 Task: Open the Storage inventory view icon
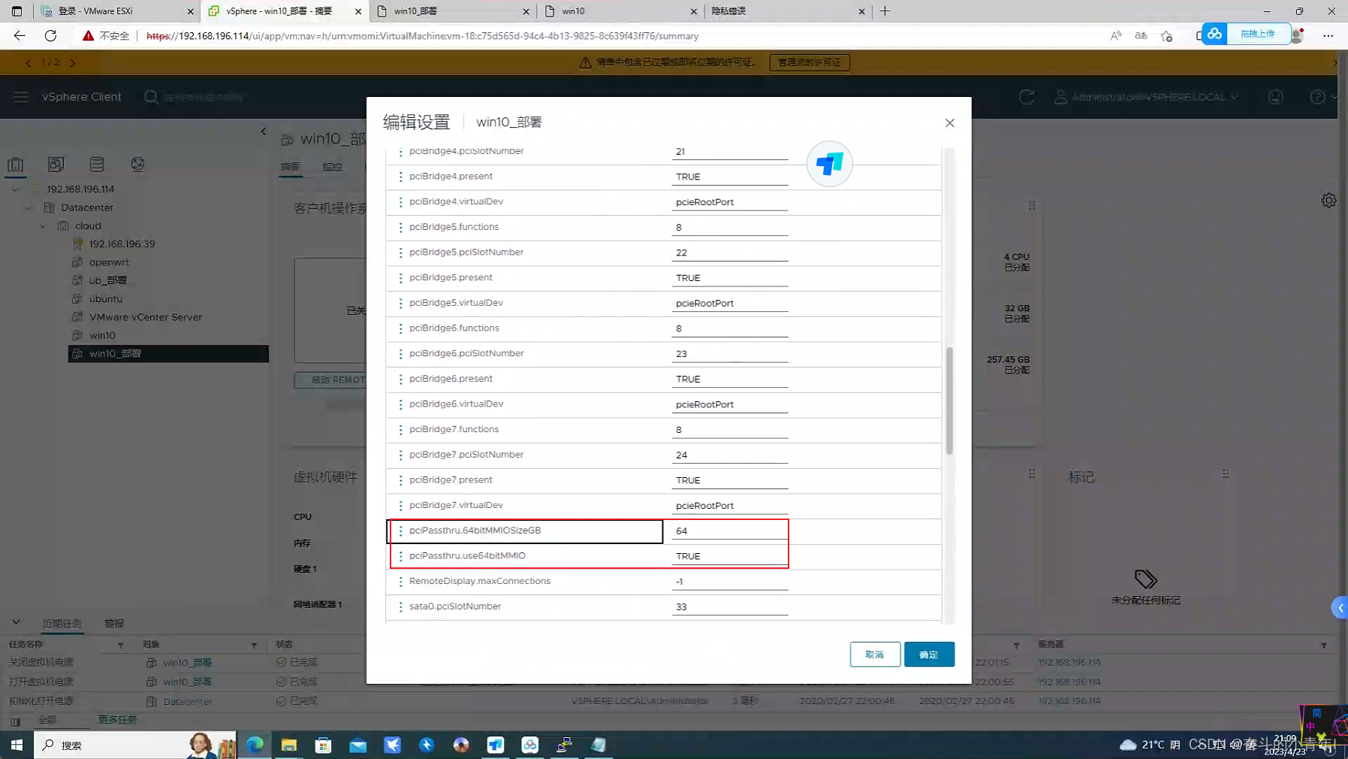[x=96, y=164]
